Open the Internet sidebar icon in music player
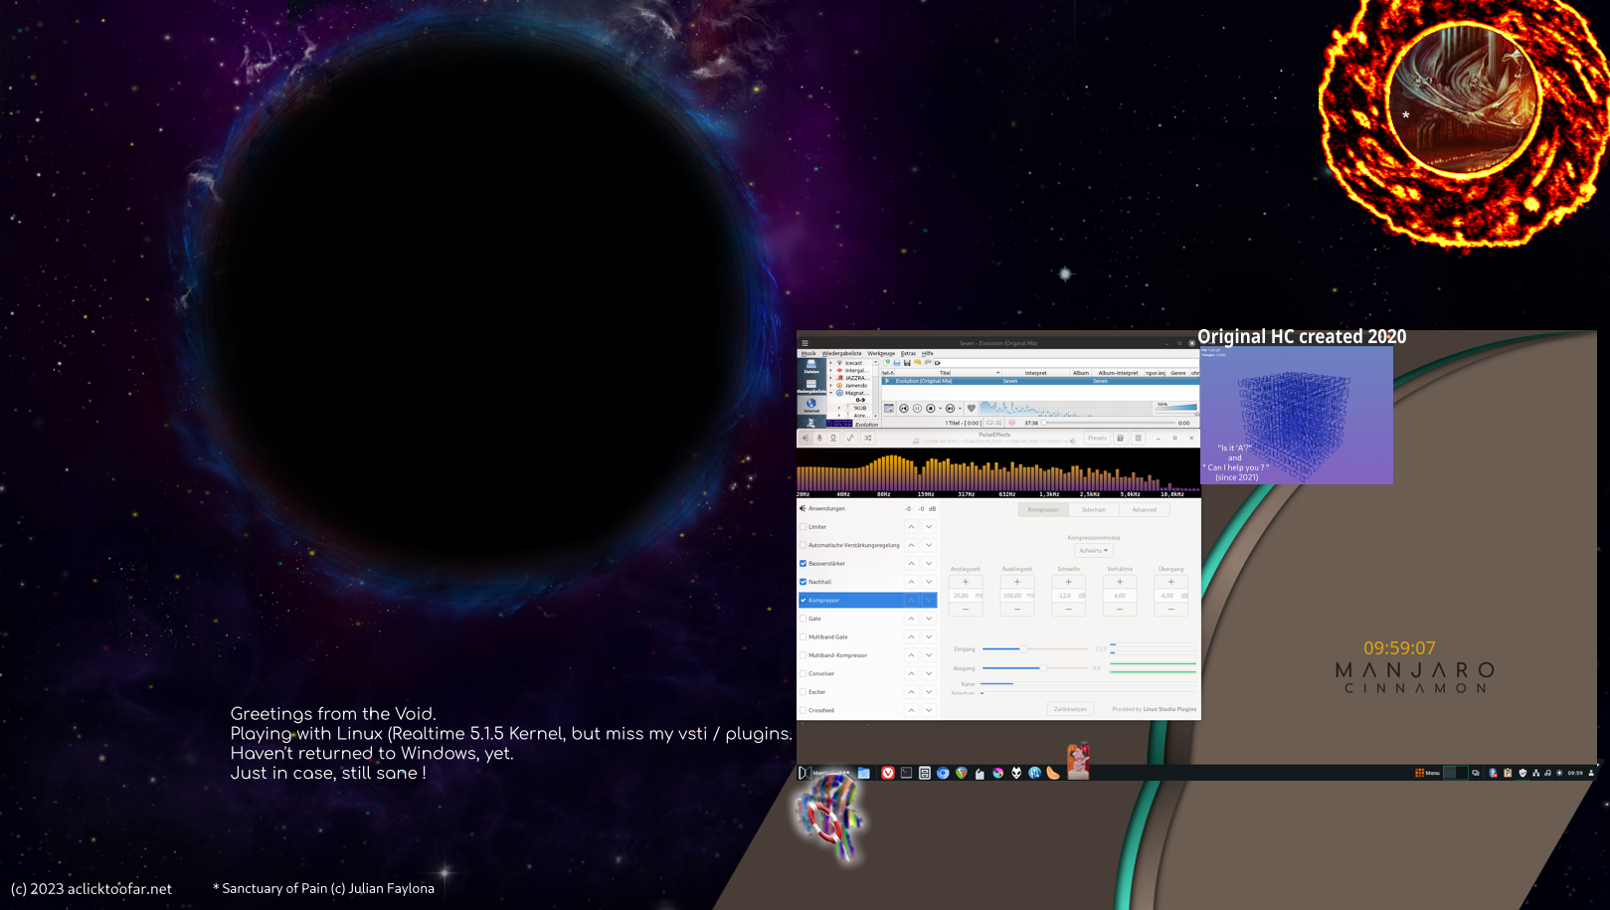 (x=811, y=406)
